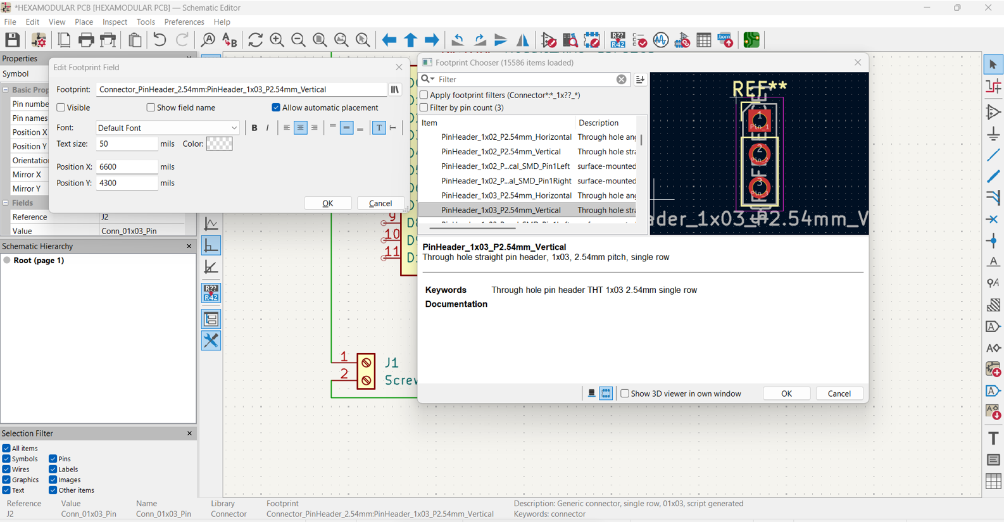Viewport: 1004px width, 522px height.
Task: Click the Text size input field
Action: 127,144
